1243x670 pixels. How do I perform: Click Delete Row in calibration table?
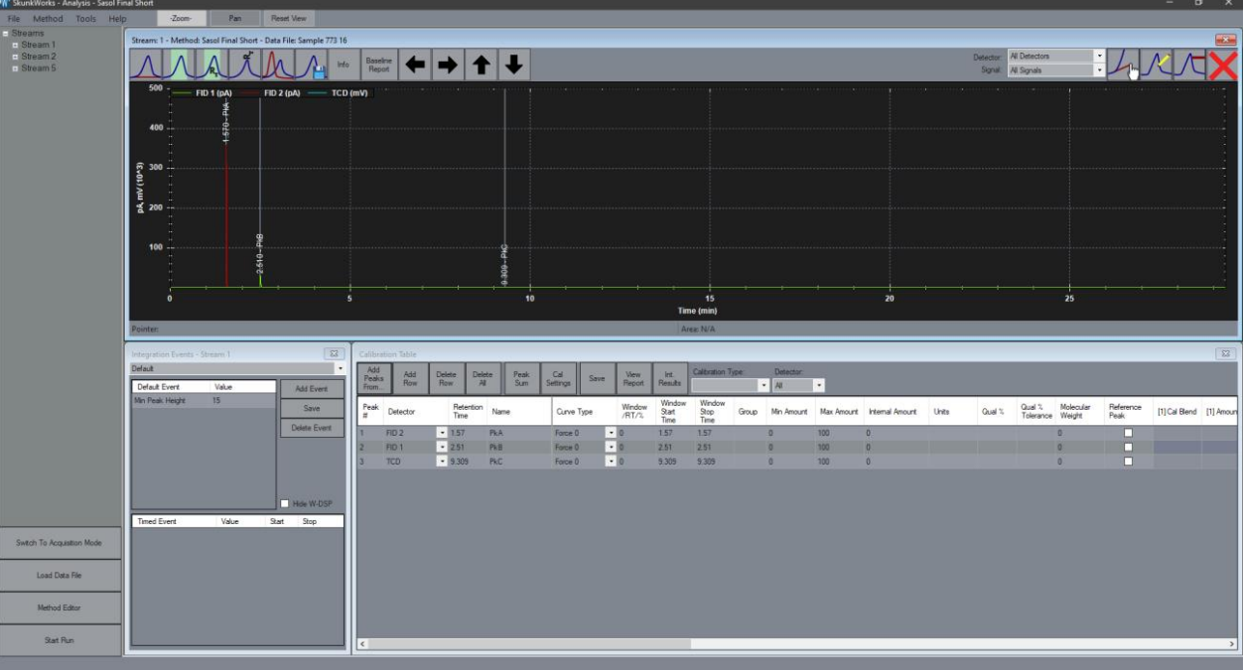tap(446, 378)
